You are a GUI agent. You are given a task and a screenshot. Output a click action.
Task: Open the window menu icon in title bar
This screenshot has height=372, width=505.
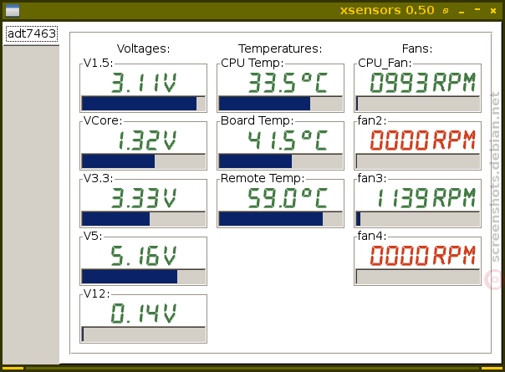click(x=13, y=10)
